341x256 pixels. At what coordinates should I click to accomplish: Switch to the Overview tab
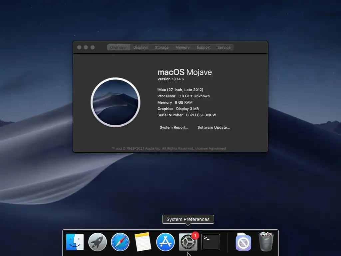point(119,47)
